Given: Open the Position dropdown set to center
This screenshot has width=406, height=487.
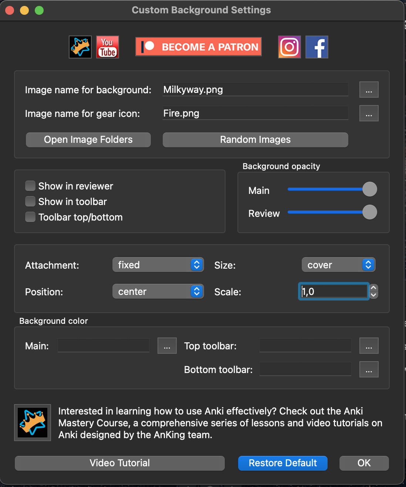Looking at the screenshot, I should [158, 292].
